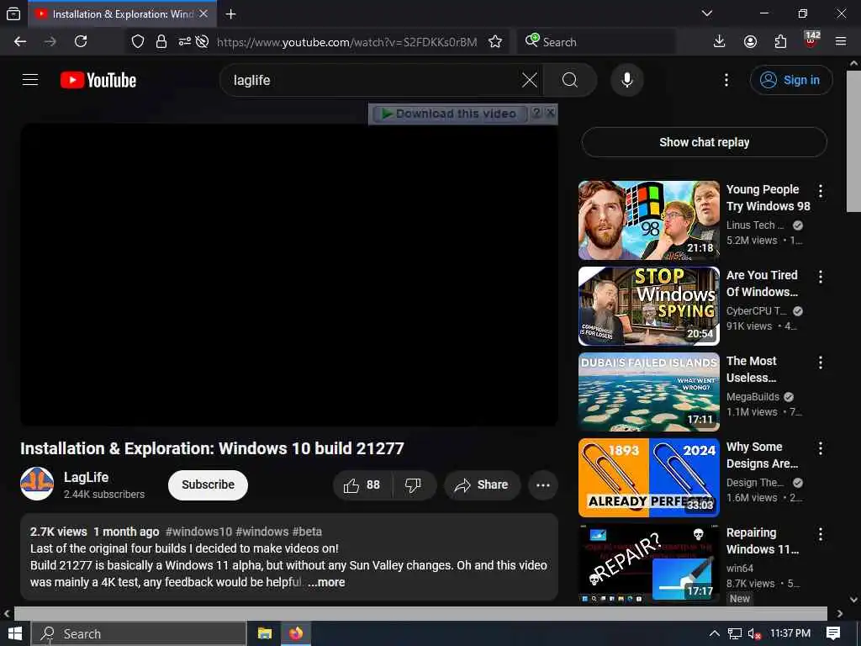The image size is (861, 646).
Task: Sign in to YouTube
Action: click(790, 80)
